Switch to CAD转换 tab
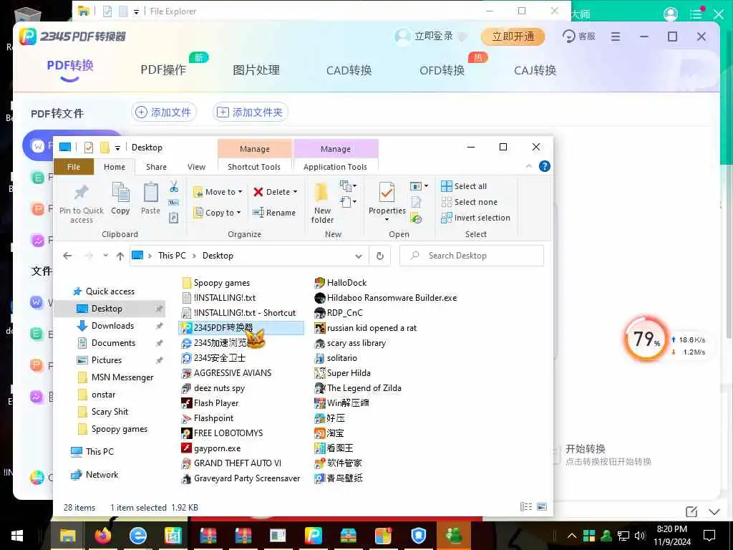The height and width of the screenshot is (550, 733). (349, 71)
